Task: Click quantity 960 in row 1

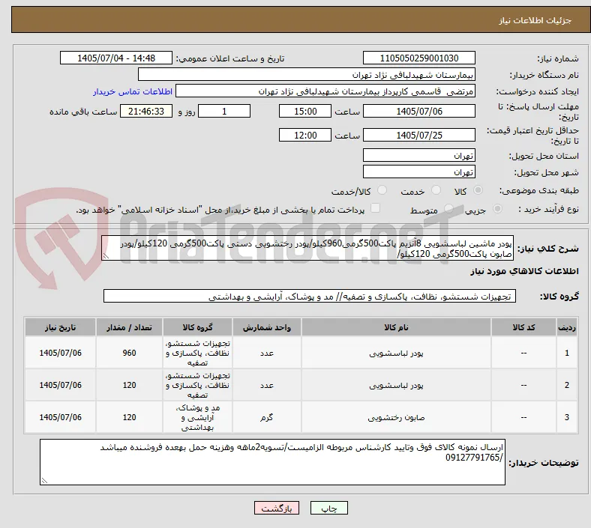Action: tap(129, 353)
